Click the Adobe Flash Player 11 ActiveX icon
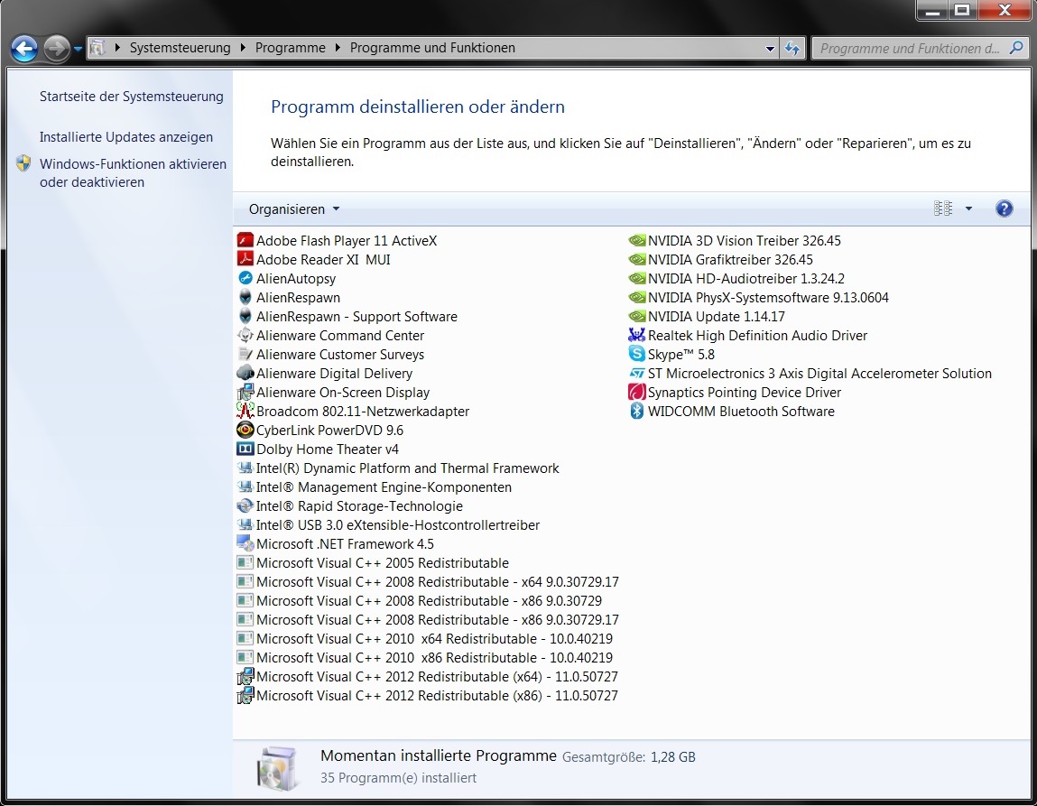This screenshot has width=1037, height=806. pos(245,240)
